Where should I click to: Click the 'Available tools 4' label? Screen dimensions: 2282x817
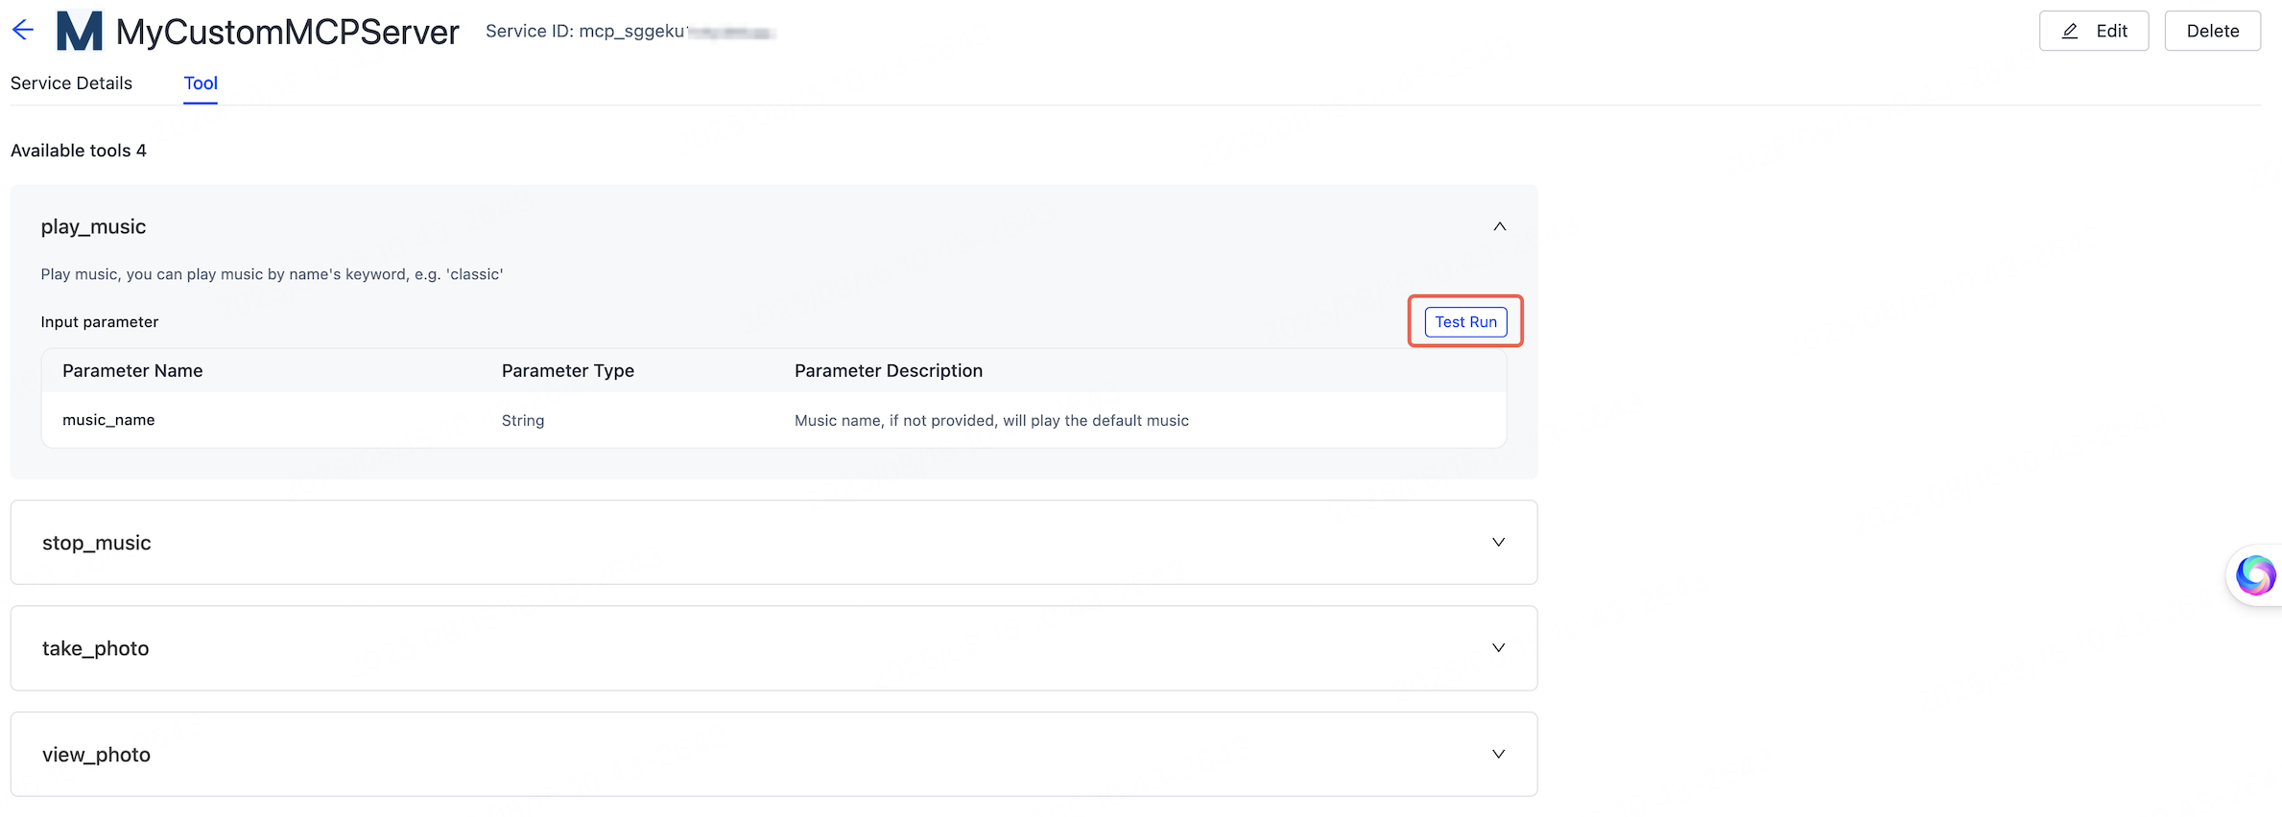(x=79, y=151)
